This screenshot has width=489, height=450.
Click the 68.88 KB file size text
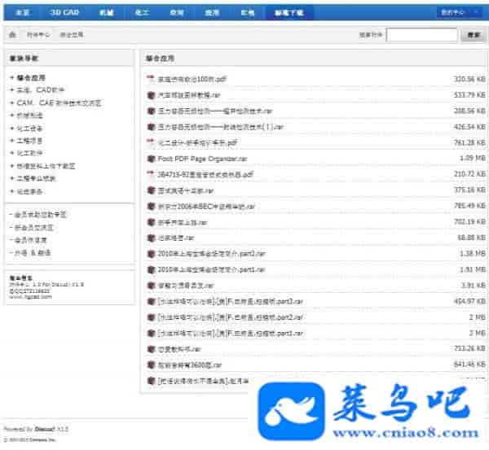point(471,238)
